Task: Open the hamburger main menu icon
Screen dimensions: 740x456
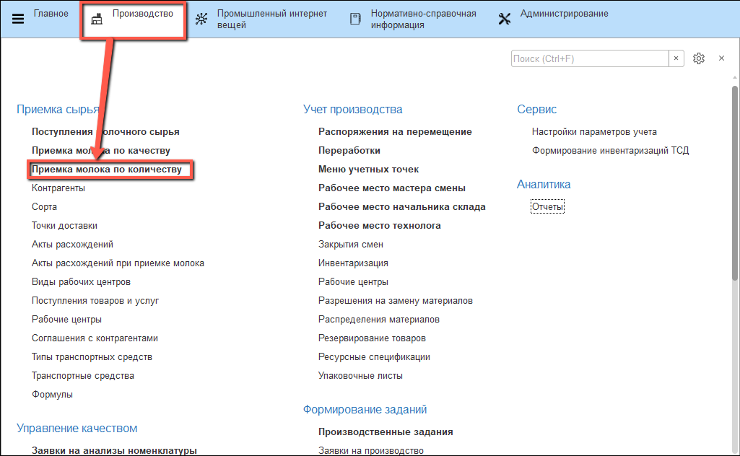Action: [x=18, y=19]
